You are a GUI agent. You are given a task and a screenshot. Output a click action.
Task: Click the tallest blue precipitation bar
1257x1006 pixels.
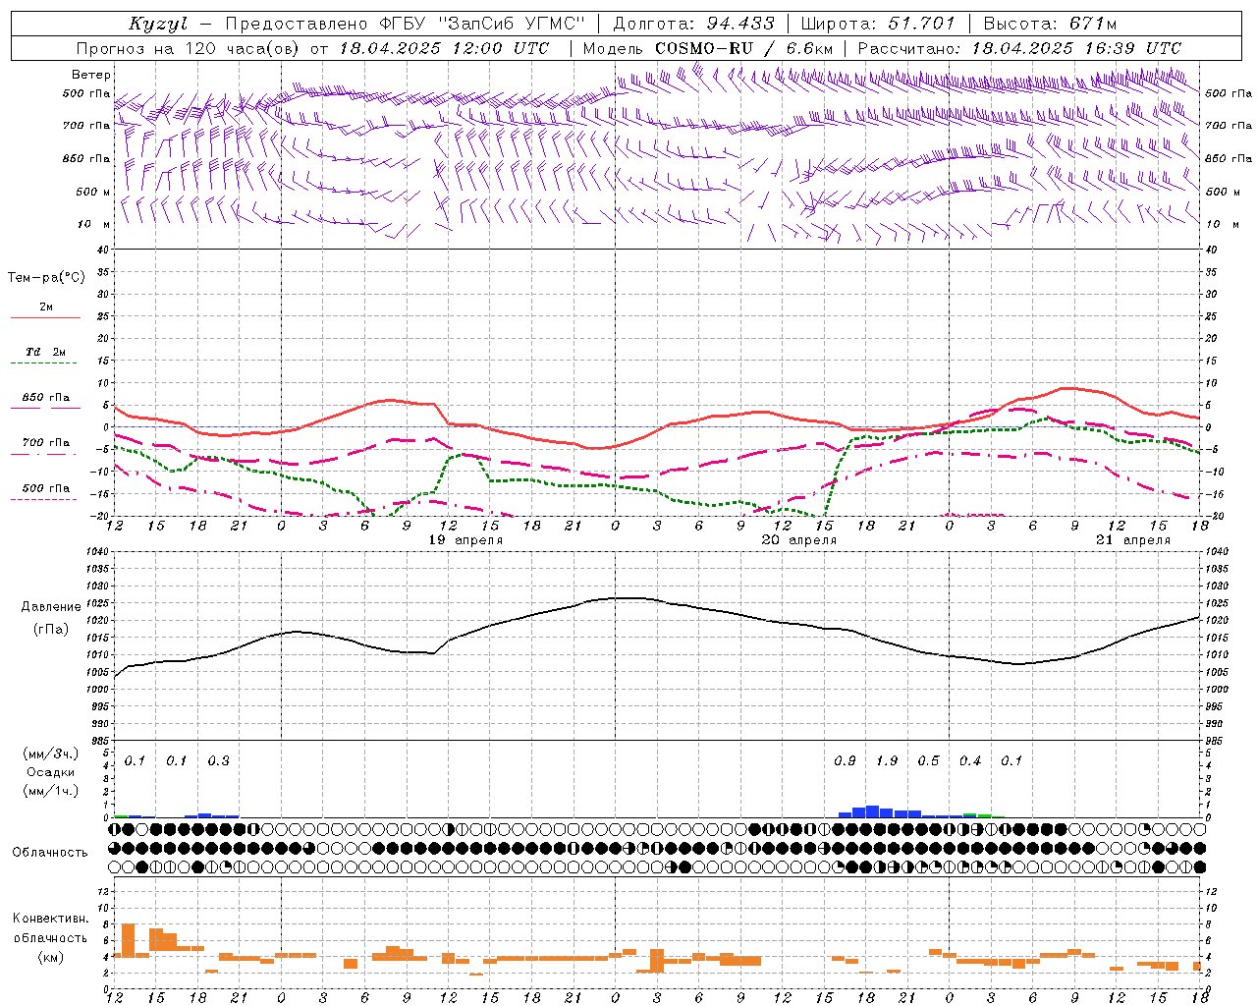click(x=872, y=811)
